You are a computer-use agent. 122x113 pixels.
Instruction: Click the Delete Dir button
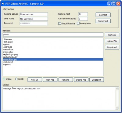97,80
